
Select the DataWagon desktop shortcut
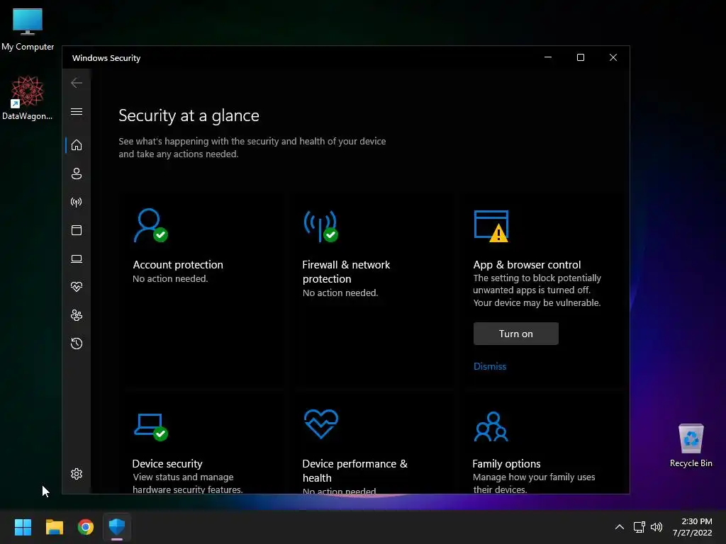click(28, 98)
